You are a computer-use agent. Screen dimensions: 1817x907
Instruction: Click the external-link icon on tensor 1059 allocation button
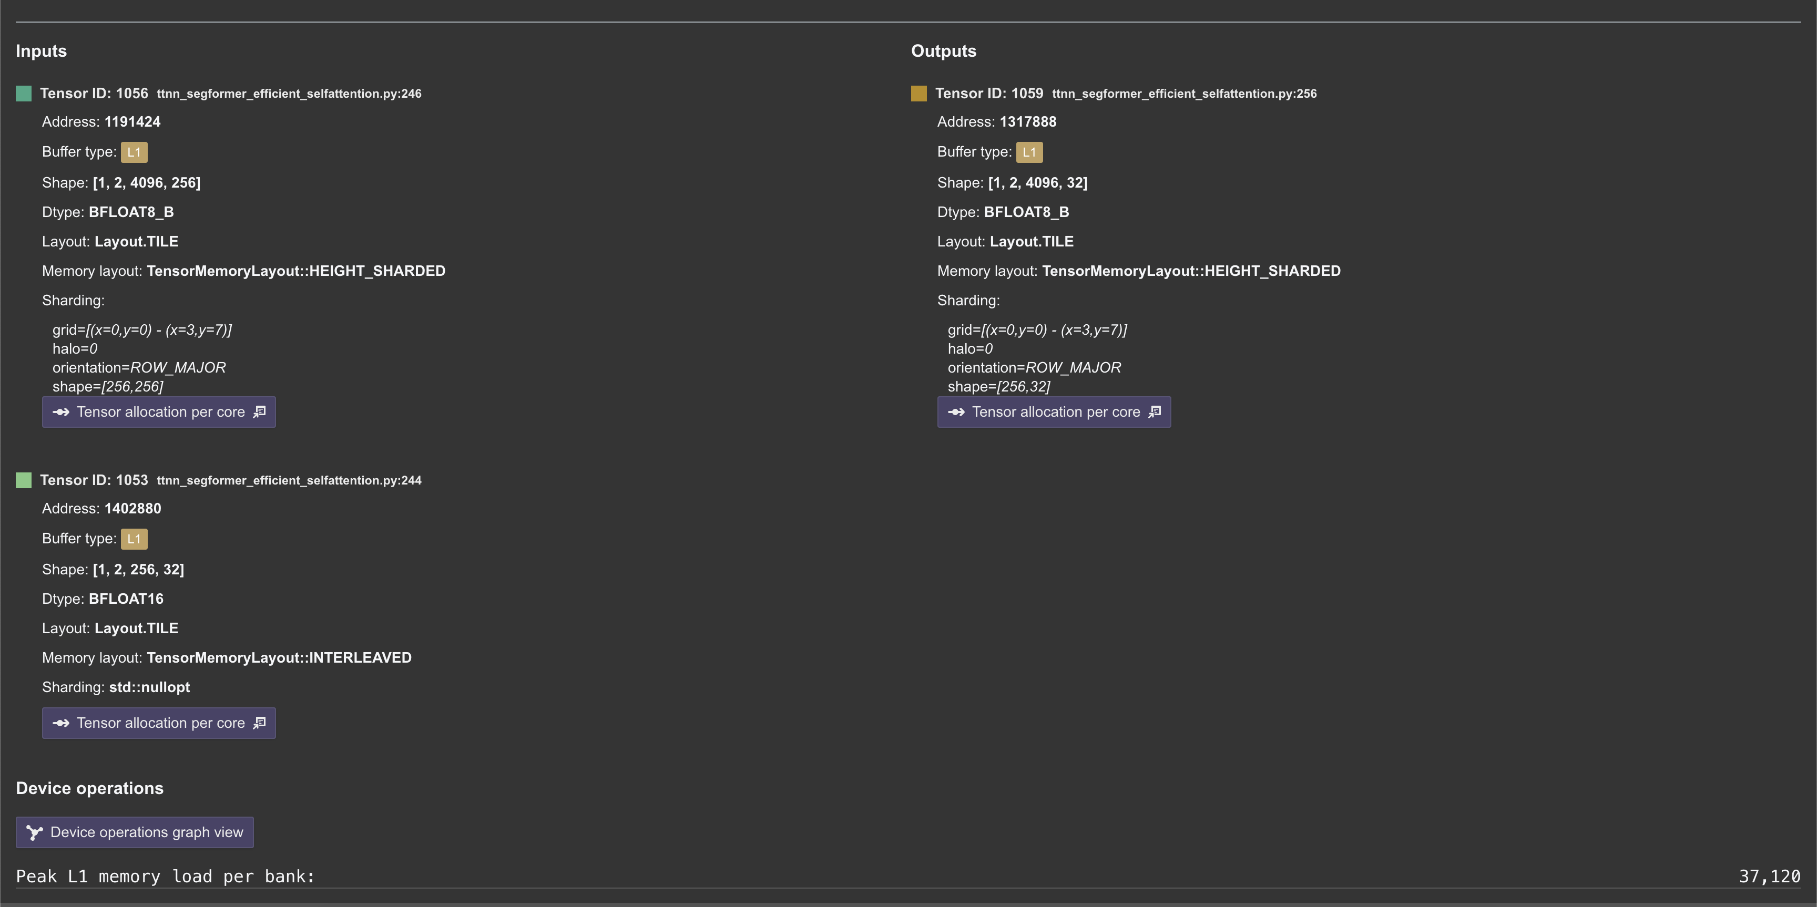[x=1155, y=411]
